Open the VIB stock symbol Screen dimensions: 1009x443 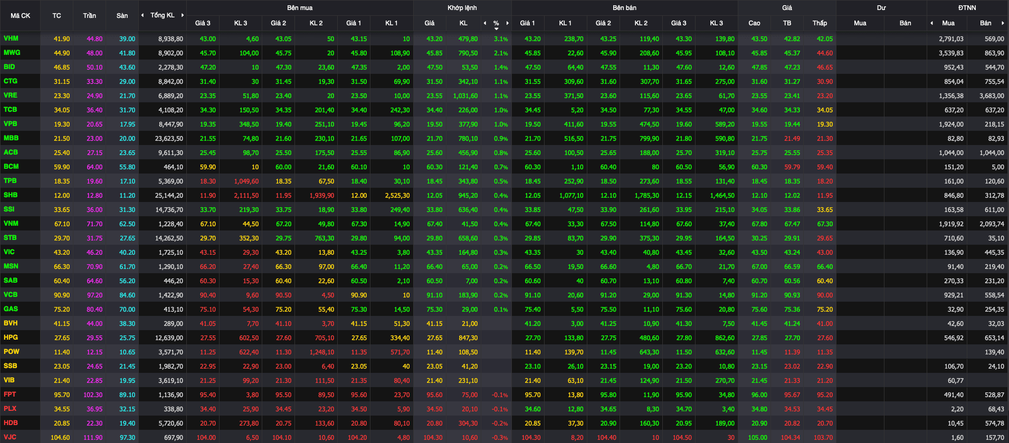9,380
